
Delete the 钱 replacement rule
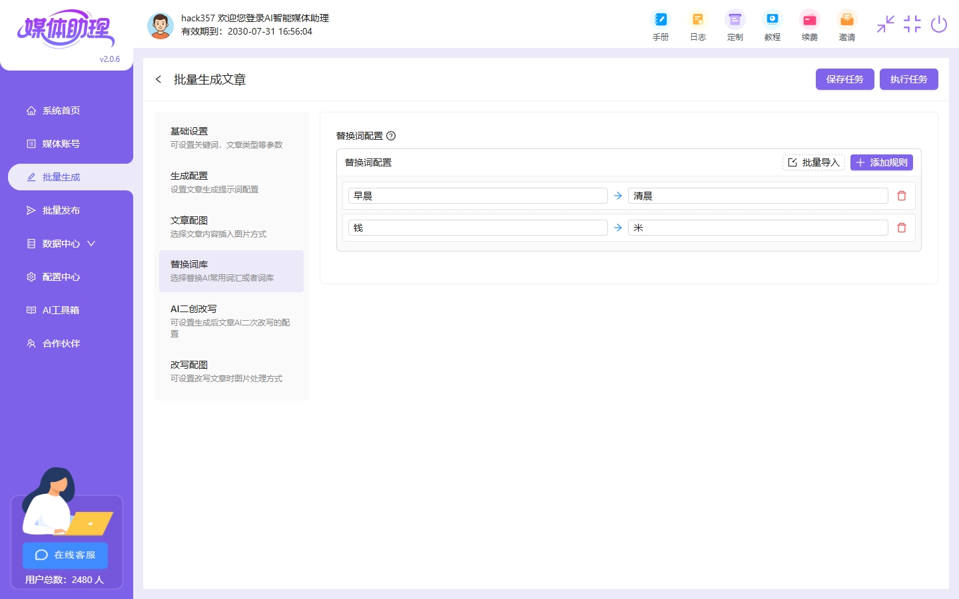[x=901, y=228]
